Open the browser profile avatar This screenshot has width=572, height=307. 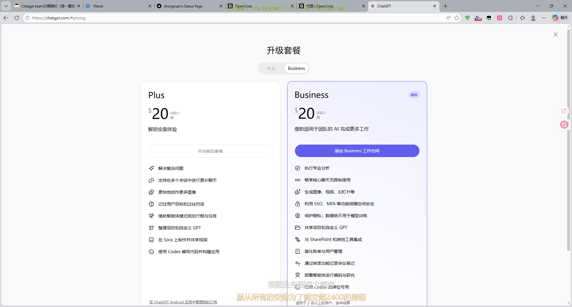pos(533,18)
